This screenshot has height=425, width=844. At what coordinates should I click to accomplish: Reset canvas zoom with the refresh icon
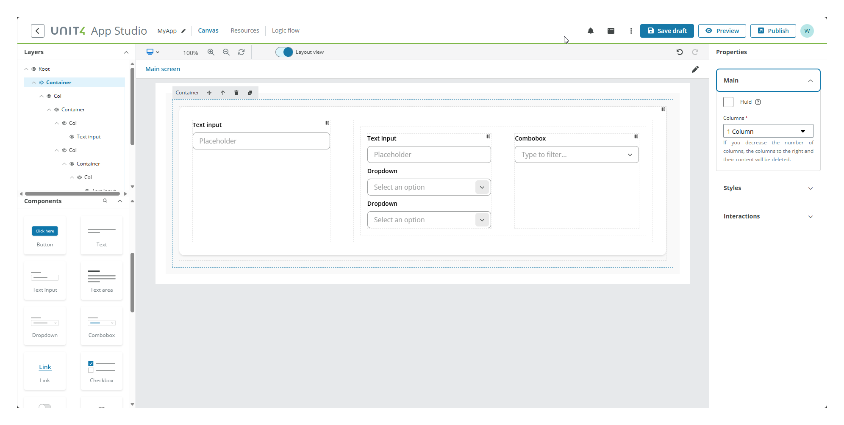click(x=242, y=52)
